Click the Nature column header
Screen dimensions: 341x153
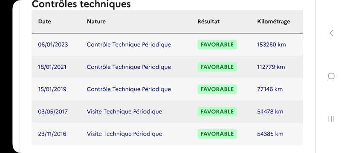[x=96, y=21]
